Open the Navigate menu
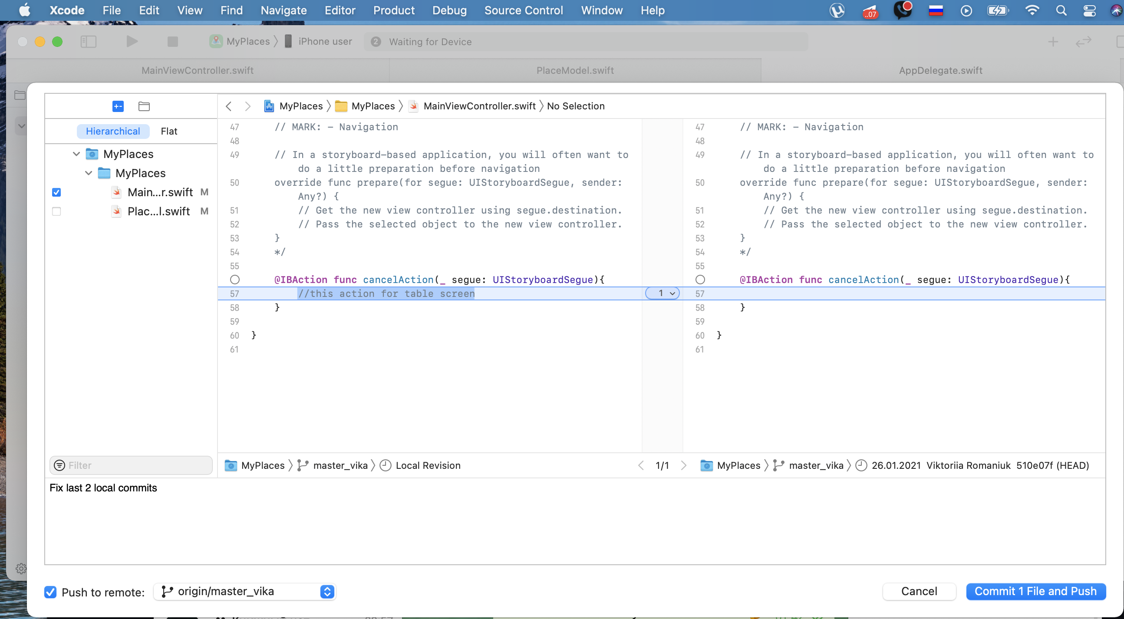This screenshot has width=1124, height=619. 283,10
